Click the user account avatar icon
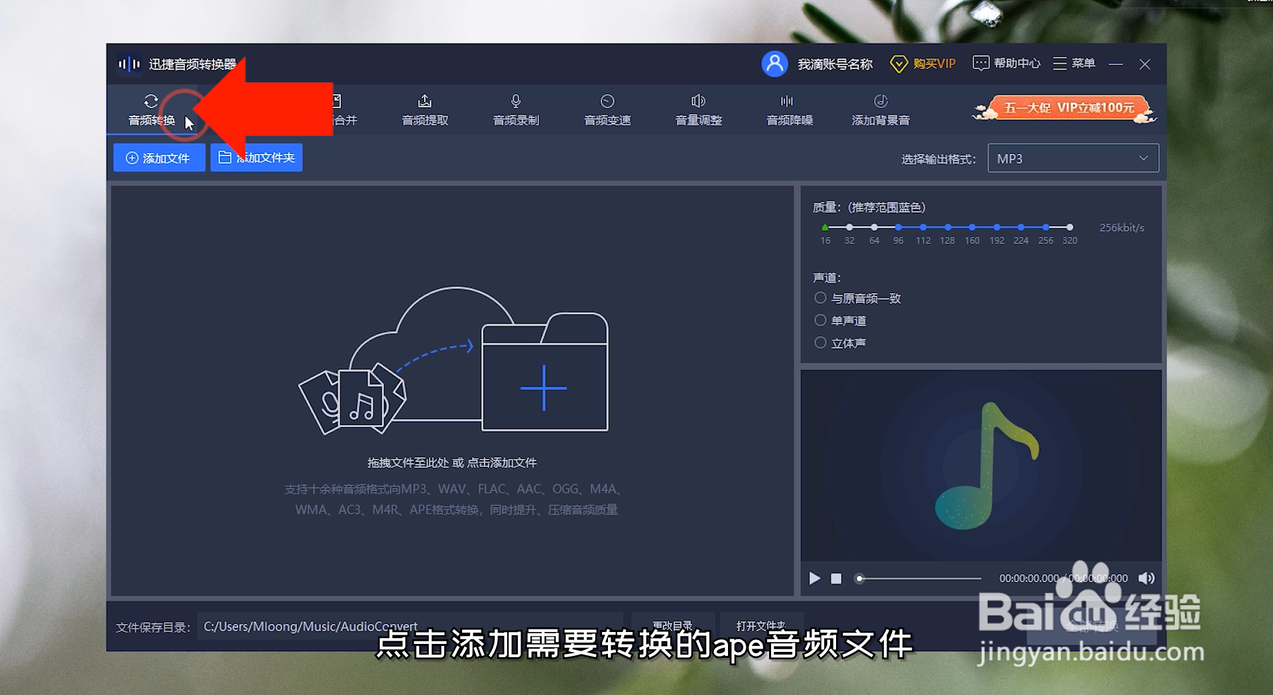 (x=774, y=64)
